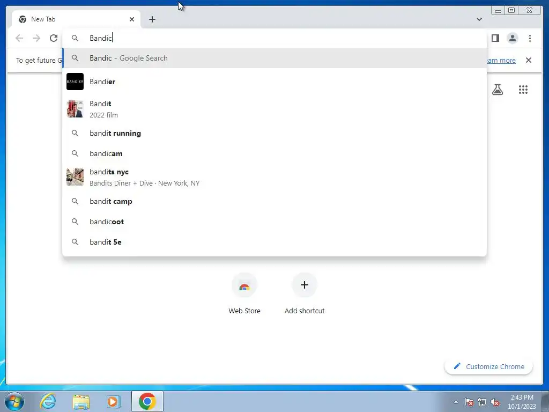
Task: Show hidden tray icons arrow
Action: click(456, 402)
